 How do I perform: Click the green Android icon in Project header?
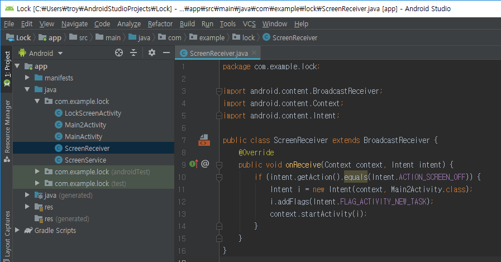22,53
